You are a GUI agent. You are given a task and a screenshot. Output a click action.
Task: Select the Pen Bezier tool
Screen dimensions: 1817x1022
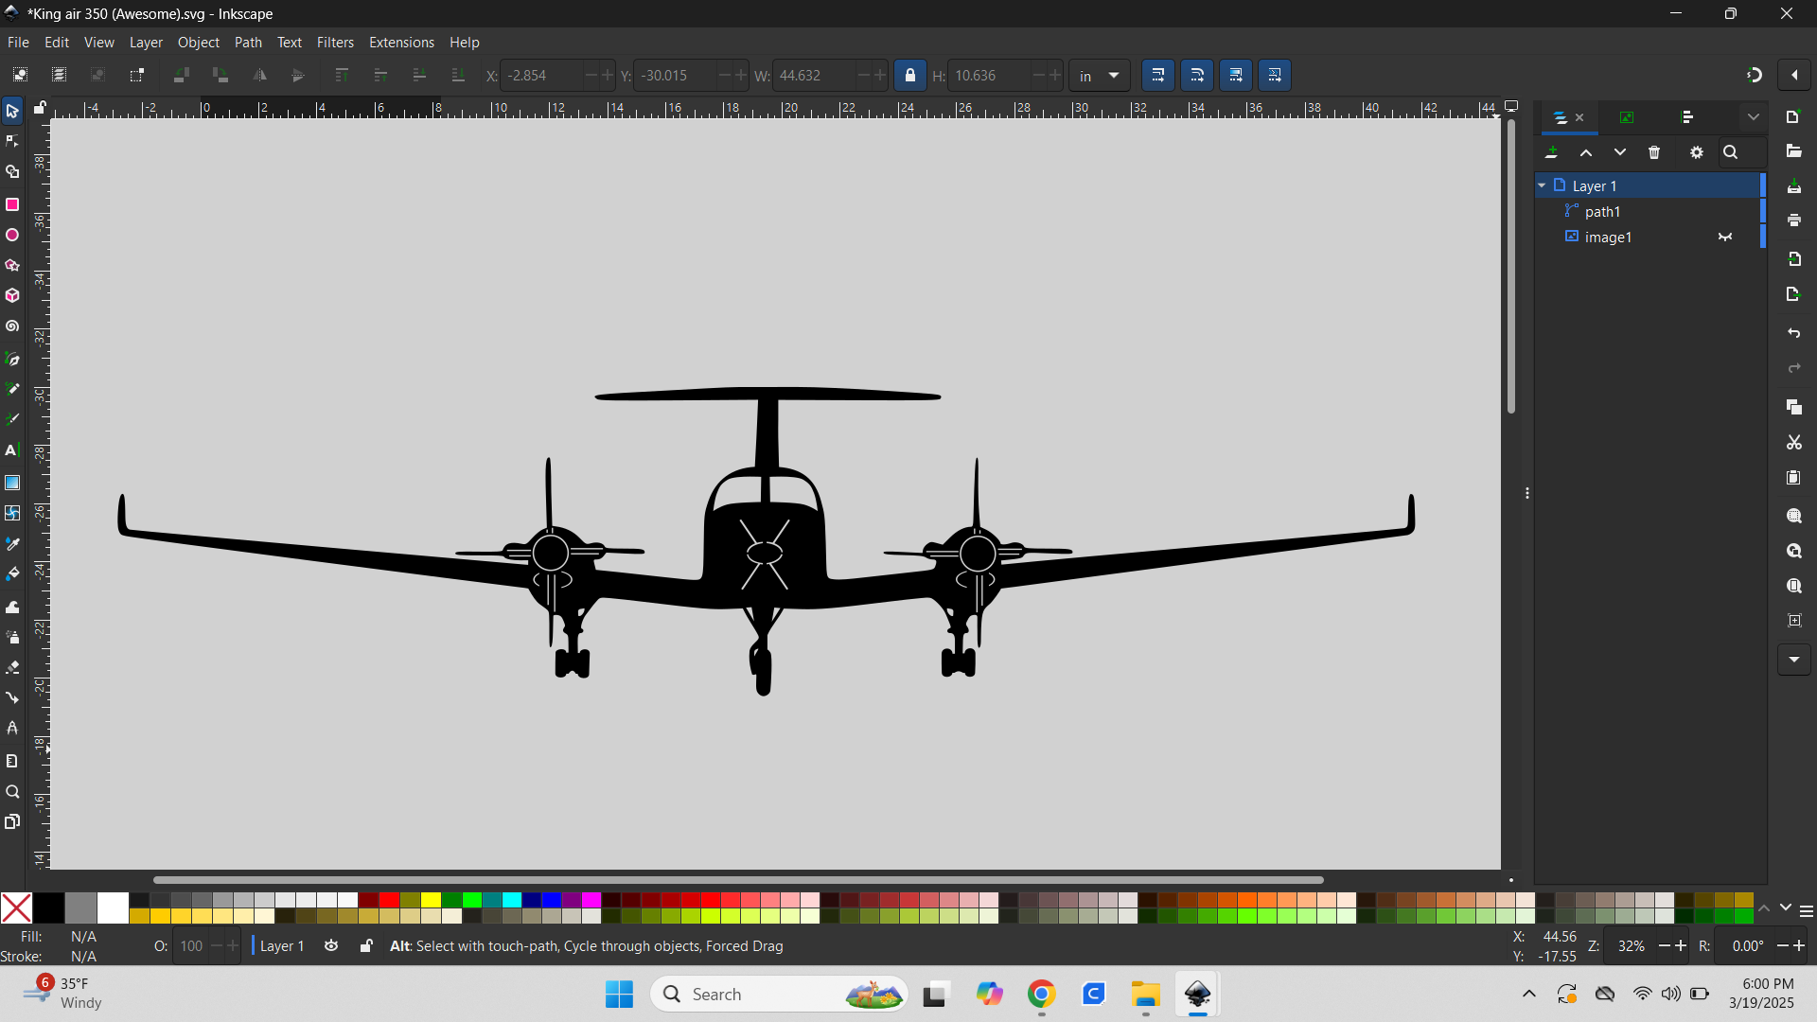tap(12, 360)
